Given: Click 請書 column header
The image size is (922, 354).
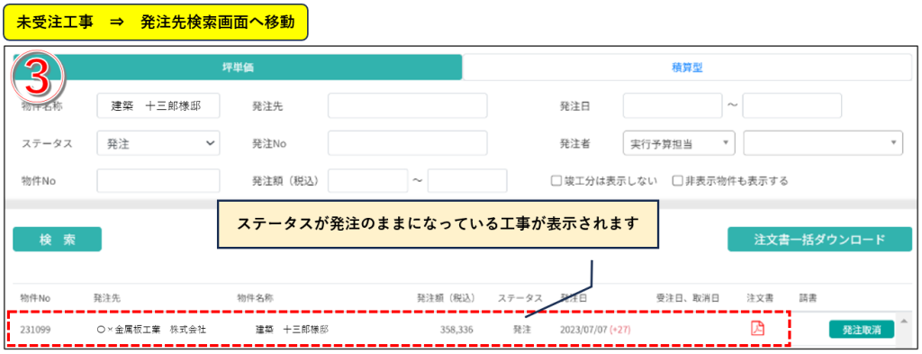Looking at the screenshot, I should click(808, 298).
